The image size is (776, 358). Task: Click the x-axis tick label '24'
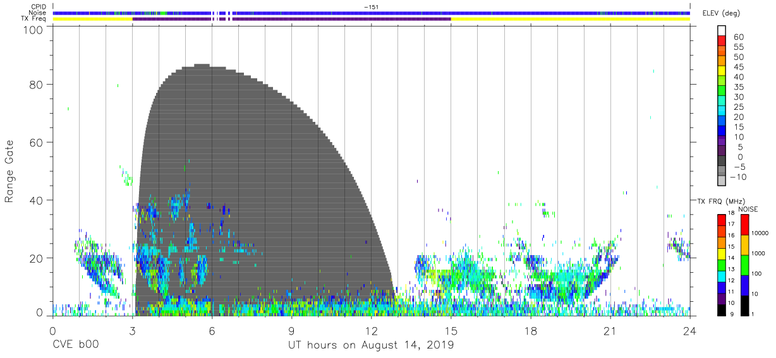(689, 330)
